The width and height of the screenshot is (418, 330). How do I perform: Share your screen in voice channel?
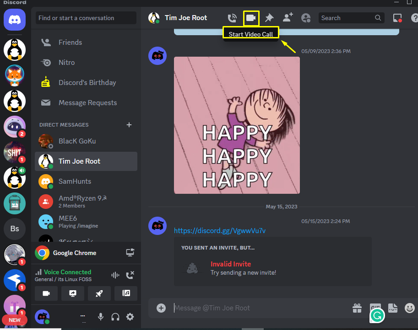click(73, 293)
